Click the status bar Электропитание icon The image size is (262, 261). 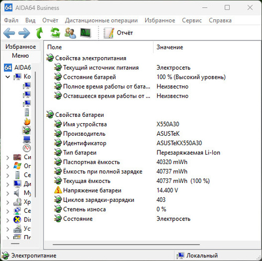tap(5, 255)
